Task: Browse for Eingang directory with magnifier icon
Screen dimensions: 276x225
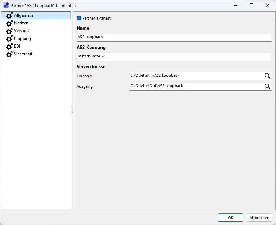Action: pos(267,76)
